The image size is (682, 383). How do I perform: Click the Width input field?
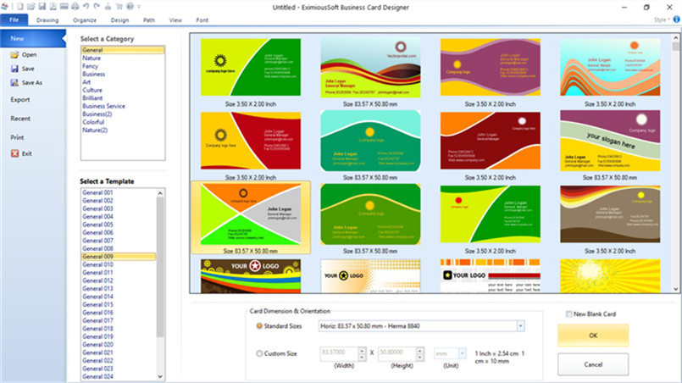[x=339, y=353]
